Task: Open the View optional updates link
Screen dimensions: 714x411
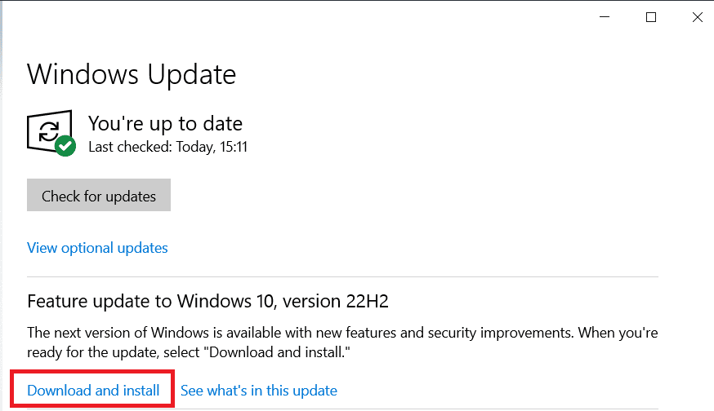Action: tap(97, 248)
